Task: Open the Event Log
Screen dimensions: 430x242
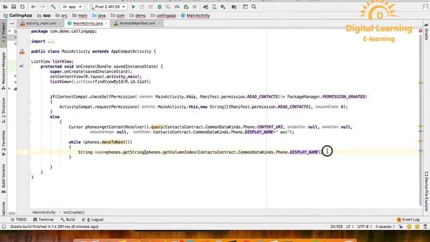Action: coord(408,220)
